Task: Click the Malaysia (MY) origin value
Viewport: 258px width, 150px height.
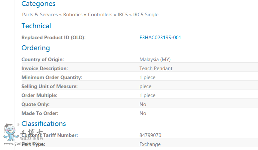Action: pos(155,60)
